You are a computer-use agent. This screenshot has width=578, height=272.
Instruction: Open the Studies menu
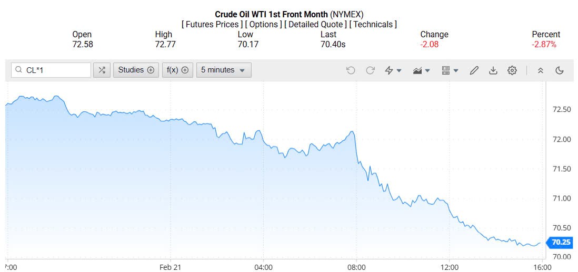(x=136, y=70)
